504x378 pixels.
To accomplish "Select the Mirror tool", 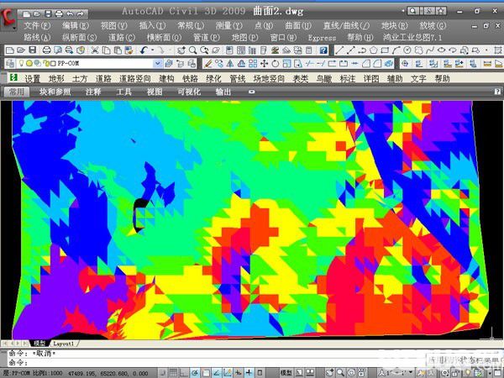I will click(x=230, y=63).
